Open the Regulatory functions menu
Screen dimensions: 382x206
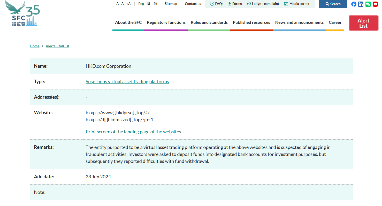166,22
